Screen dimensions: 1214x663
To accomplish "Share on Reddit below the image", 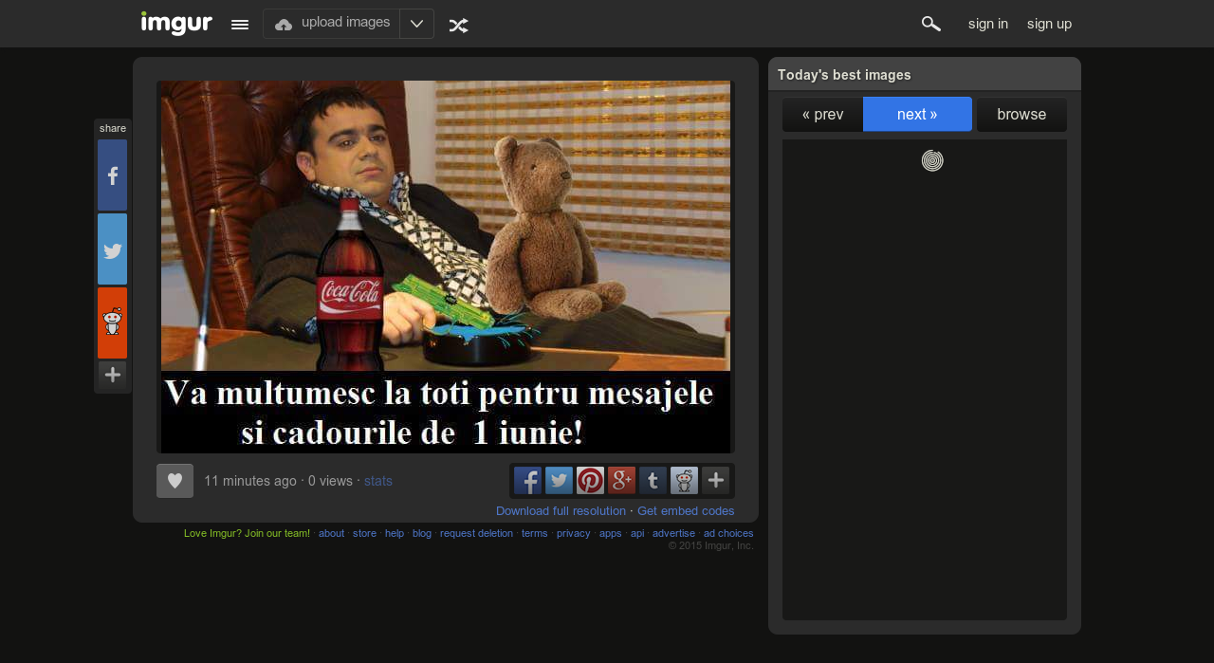I will (685, 481).
